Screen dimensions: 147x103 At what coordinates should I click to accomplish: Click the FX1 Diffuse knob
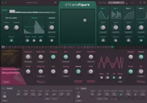point(54,95)
